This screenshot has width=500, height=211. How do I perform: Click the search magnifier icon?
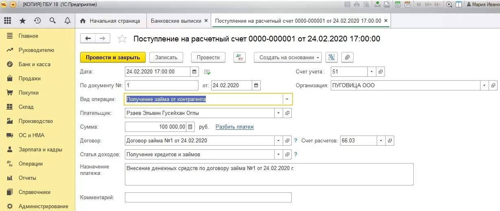[52, 21]
